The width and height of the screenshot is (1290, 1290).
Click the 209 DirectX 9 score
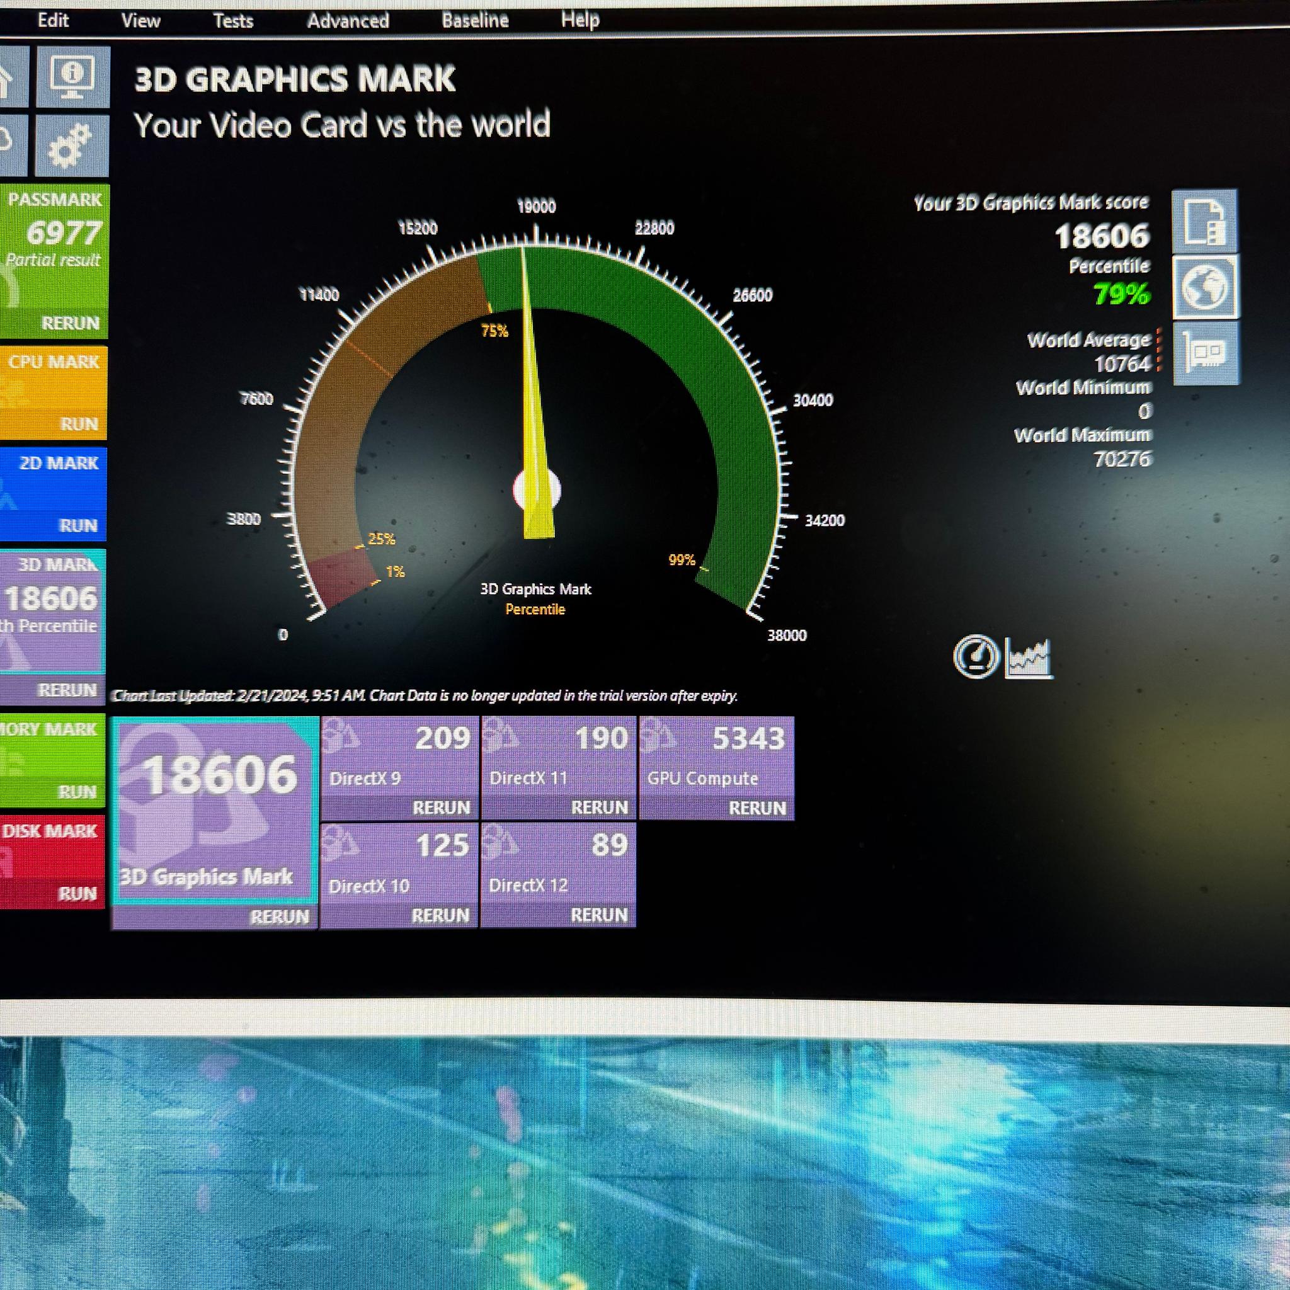click(443, 738)
